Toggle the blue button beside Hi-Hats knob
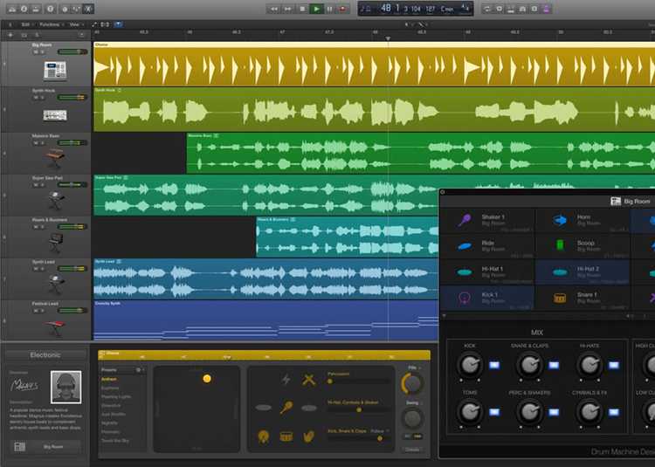The height and width of the screenshot is (467, 655). coord(614,365)
